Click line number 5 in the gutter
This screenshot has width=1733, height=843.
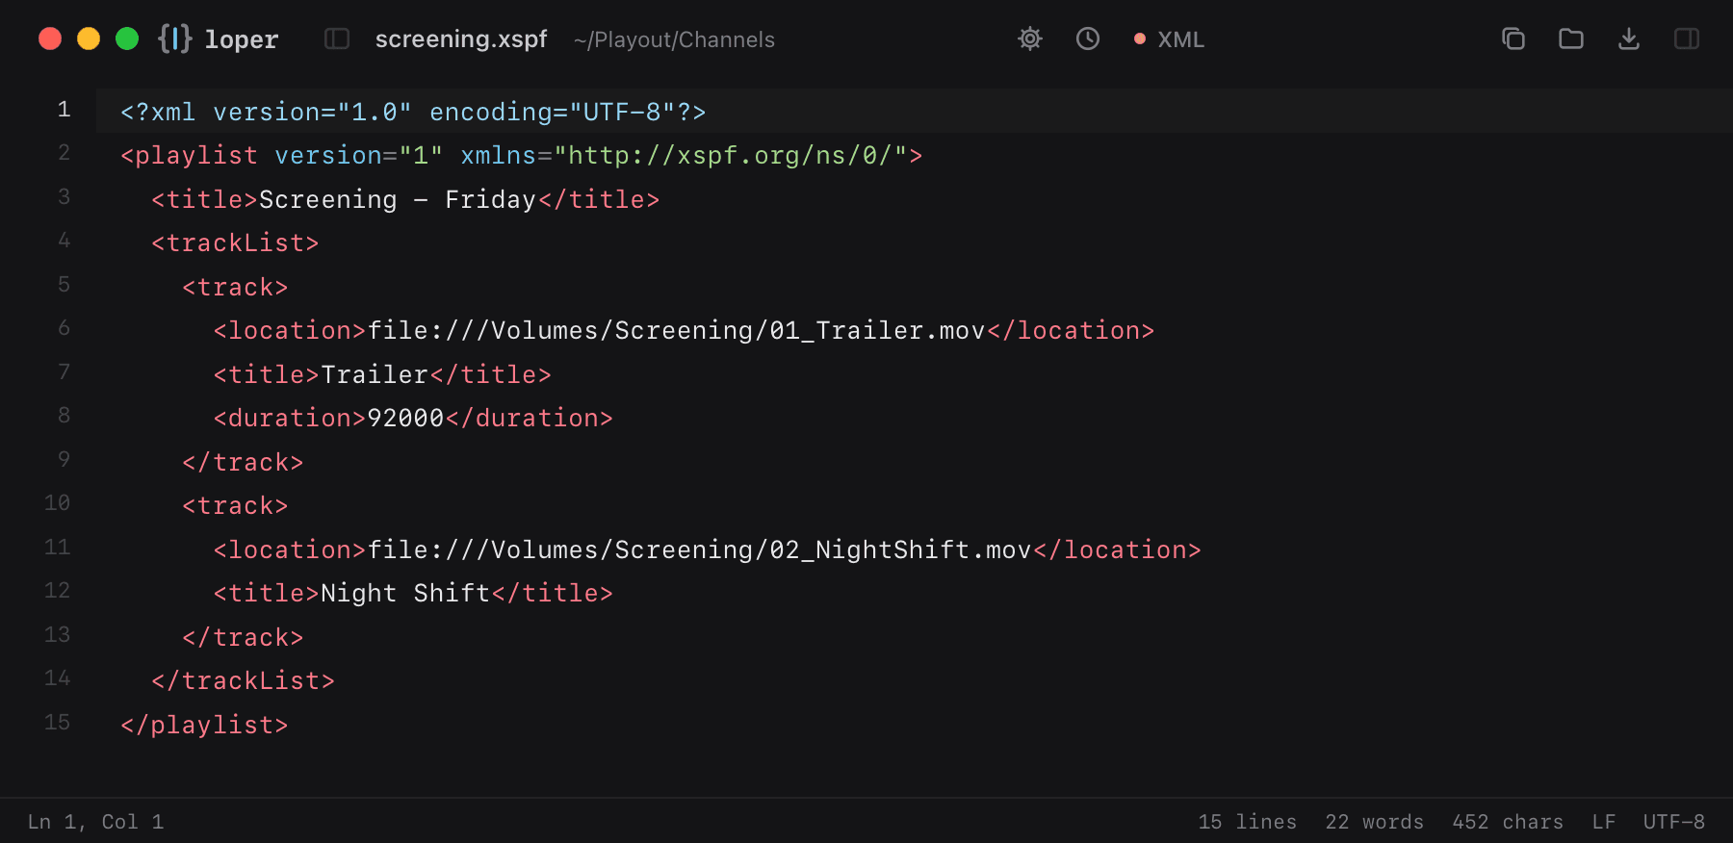(64, 285)
